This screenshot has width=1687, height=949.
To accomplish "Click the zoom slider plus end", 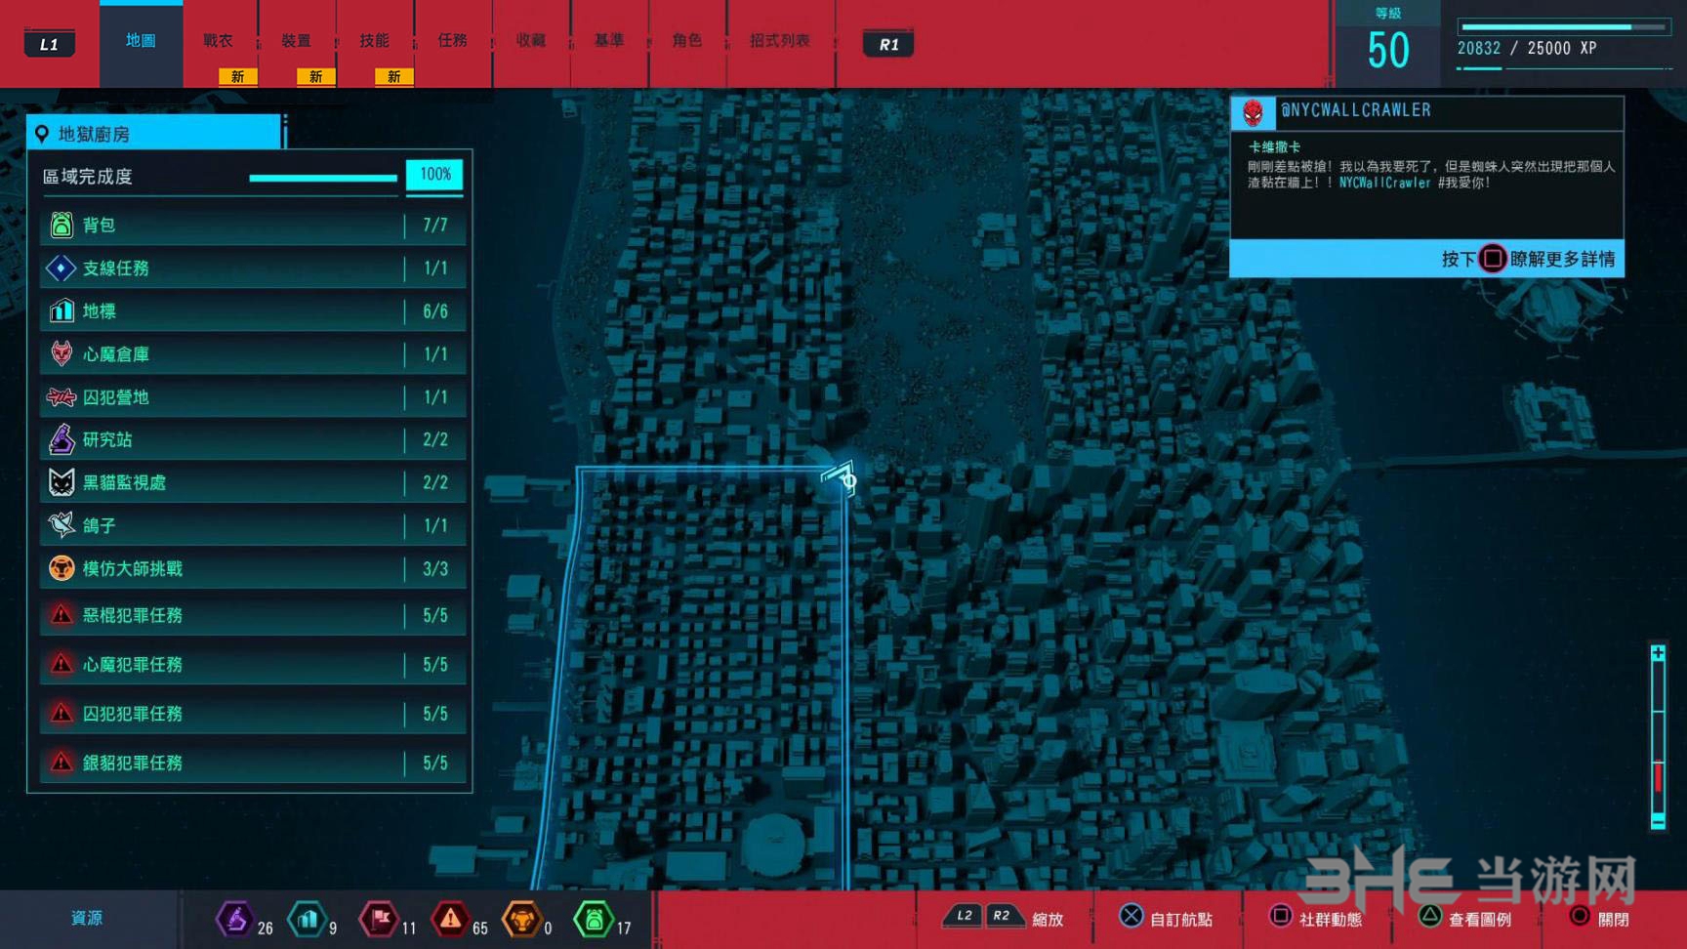I will tap(1658, 653).
